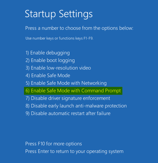Click Disable driver signature enforcement

68,98
